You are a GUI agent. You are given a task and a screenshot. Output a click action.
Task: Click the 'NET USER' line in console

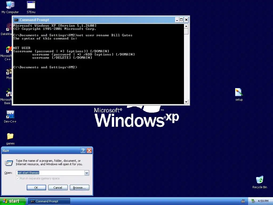[22, 48]
